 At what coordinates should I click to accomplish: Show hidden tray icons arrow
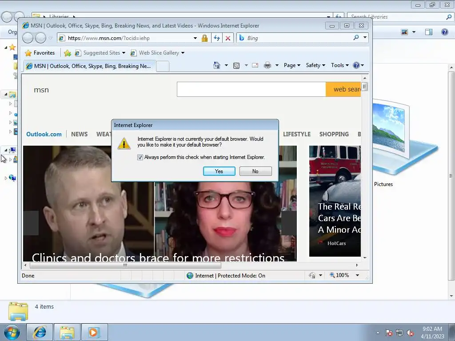pyautogui.click(x=378, y=333)
